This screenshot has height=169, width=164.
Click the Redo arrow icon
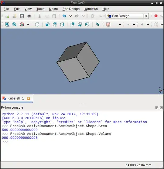click(x=77, y=16)
